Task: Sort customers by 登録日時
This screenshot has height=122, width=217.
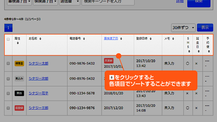Action: [x=151, y=39]
